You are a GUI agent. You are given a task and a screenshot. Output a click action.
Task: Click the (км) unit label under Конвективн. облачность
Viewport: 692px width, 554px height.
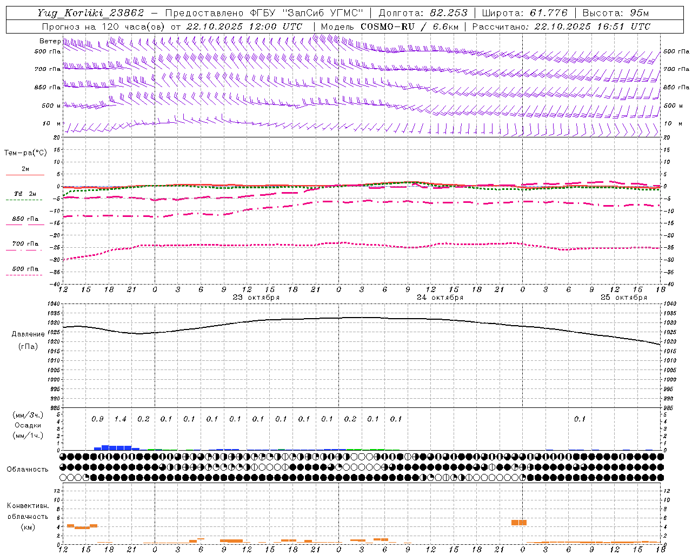pyautogui.click(x=28, y=527)
